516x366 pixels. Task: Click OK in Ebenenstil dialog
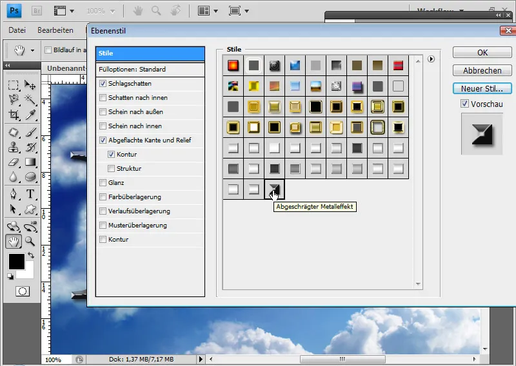click(x=482, y=53)
